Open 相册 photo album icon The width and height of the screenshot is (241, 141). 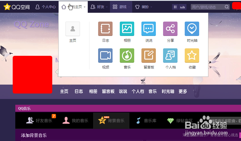pyautogui.click(x=127, y=29)
